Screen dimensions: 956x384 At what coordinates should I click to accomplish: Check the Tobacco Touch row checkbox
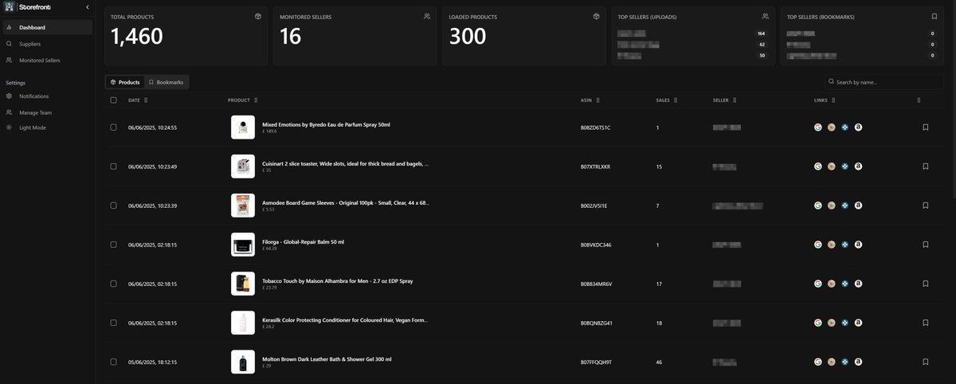(113, 284)
